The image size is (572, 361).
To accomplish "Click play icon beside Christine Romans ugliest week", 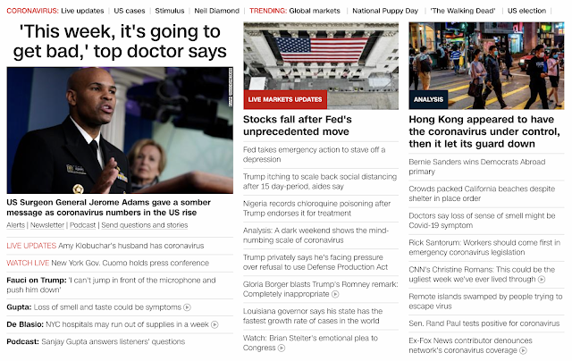I will [542, 280].
